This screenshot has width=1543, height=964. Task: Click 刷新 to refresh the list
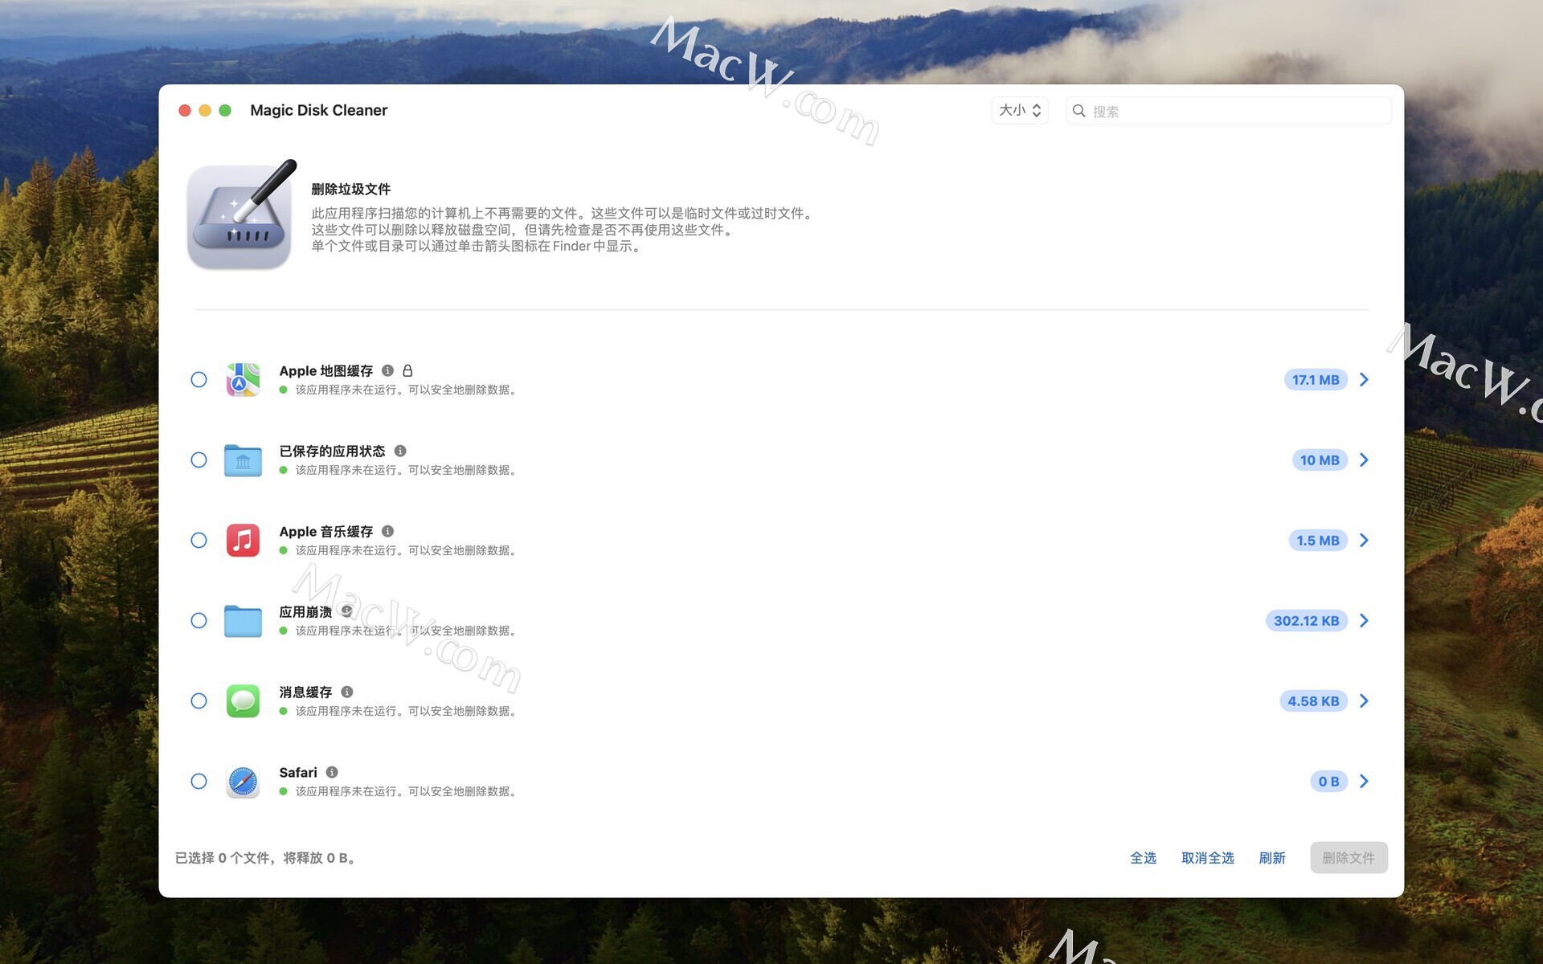[1272, 858]
